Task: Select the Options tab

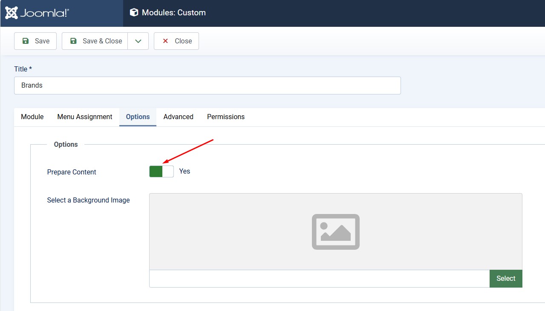Action: coord(138,117)
